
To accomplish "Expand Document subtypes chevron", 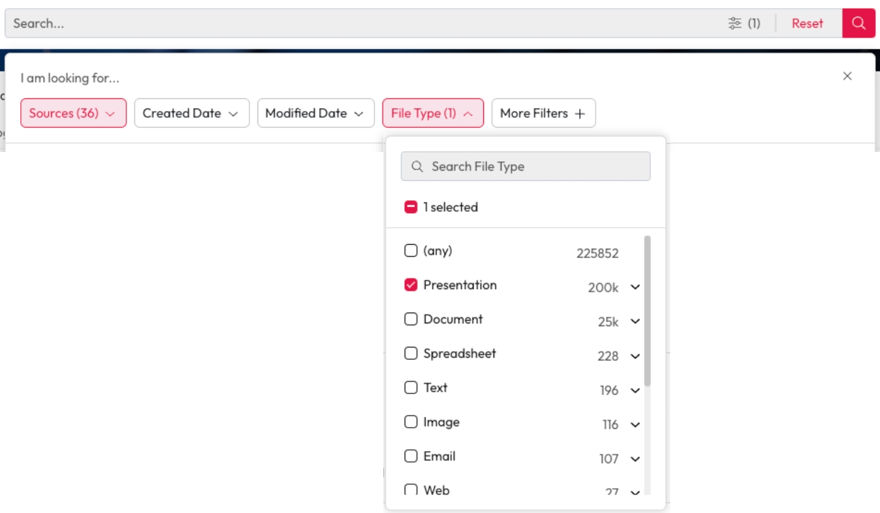I will (635, 321).
